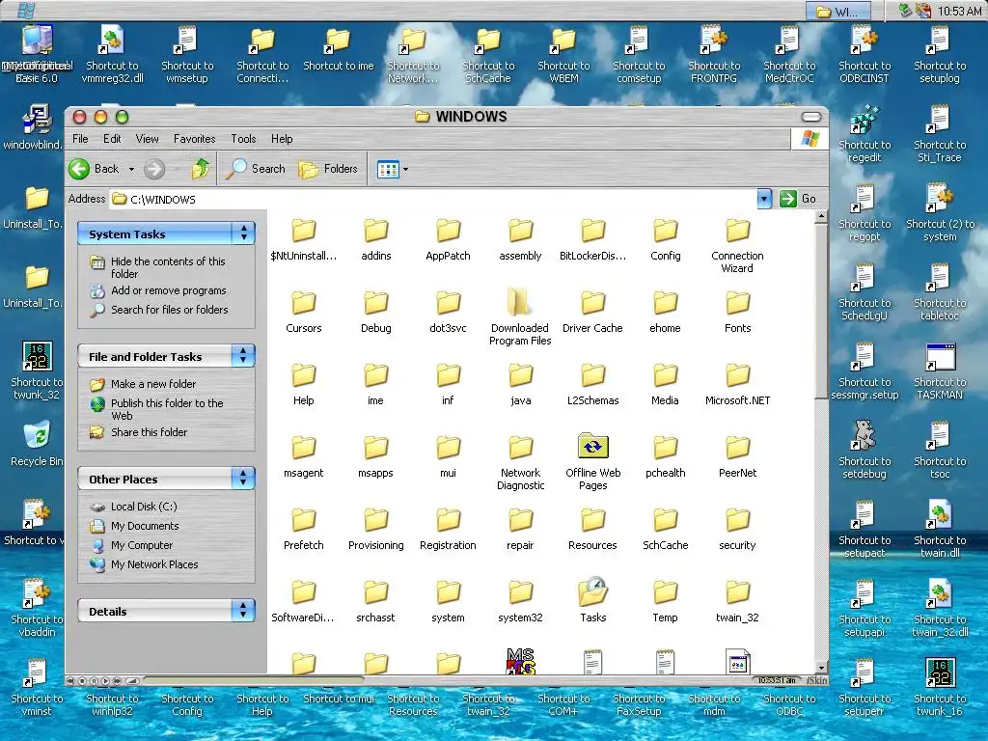The width and height of the screenshot is (988, 741).
Task: Click the clock showing 10:53 AM
Action: click(959, 11)
